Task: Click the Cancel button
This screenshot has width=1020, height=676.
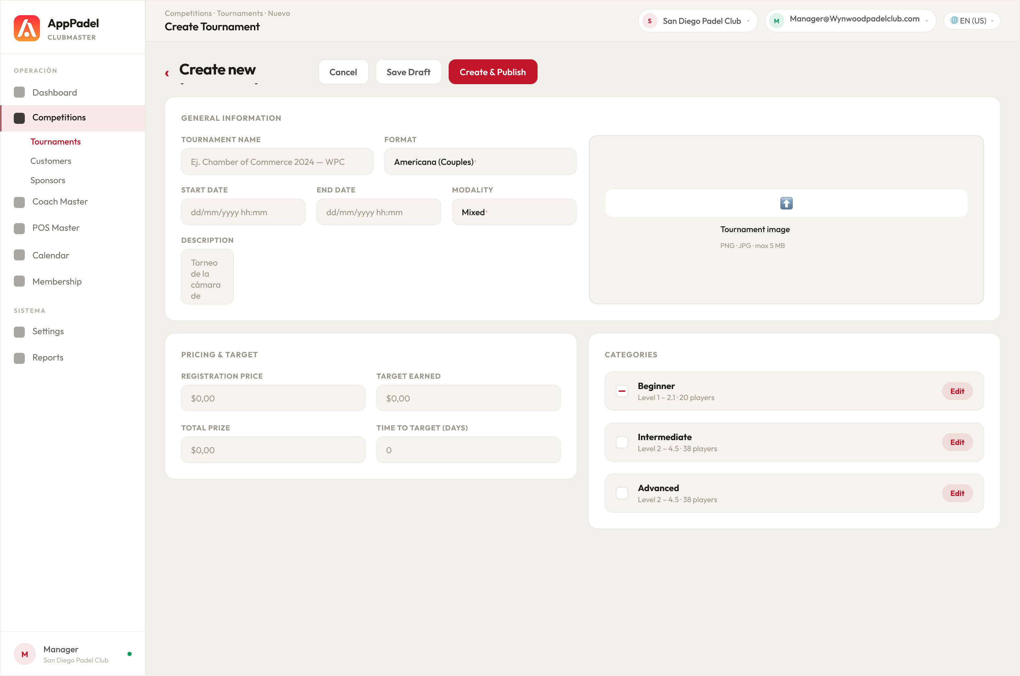Action: coord(343,72)
